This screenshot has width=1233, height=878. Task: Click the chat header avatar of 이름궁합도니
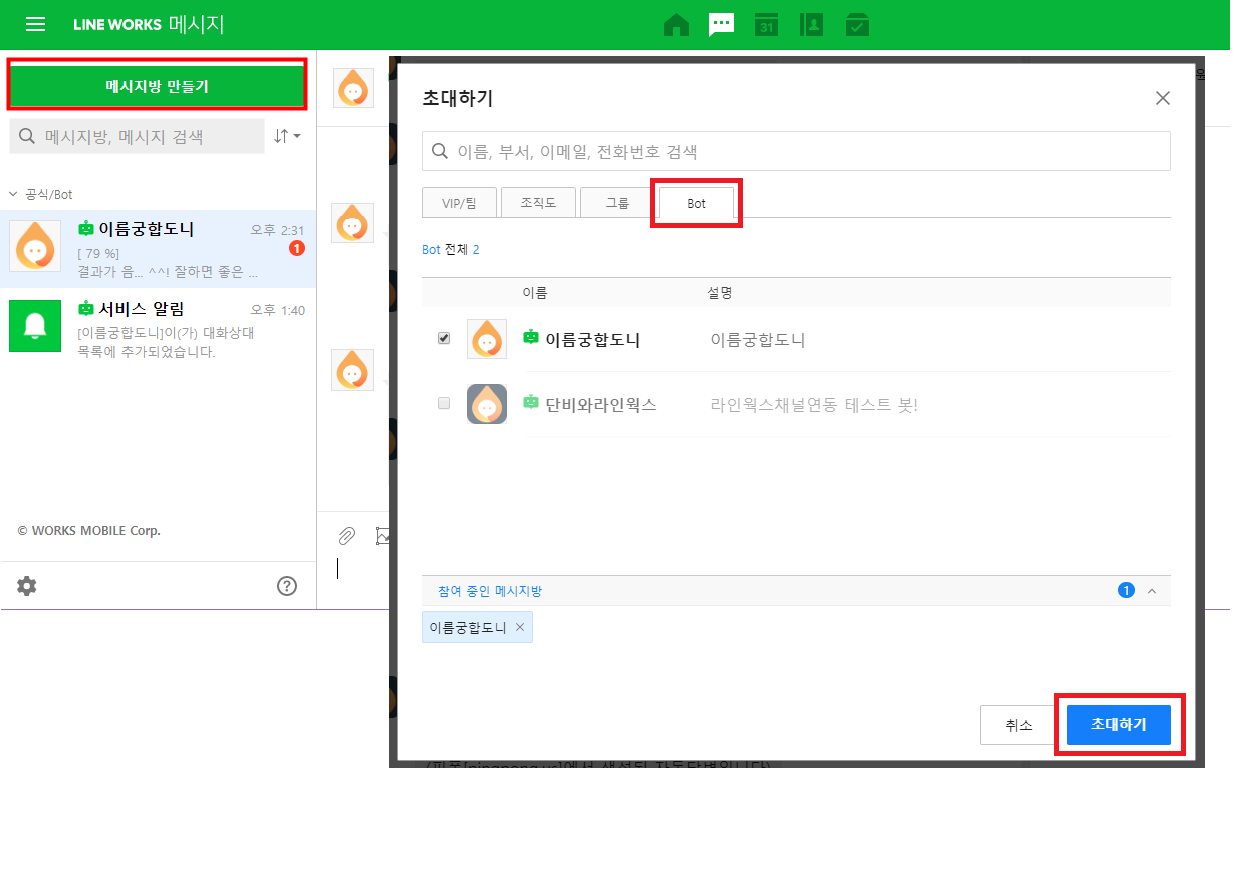point(352,88)
